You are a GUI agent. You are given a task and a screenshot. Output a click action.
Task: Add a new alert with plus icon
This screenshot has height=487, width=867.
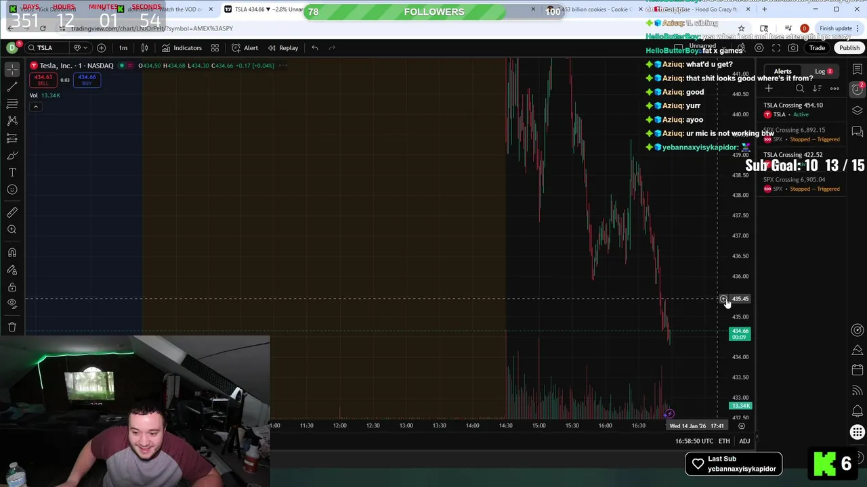[x=768, y=89]
